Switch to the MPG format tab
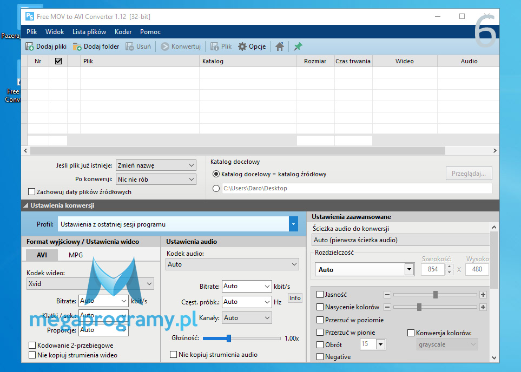 76,255
